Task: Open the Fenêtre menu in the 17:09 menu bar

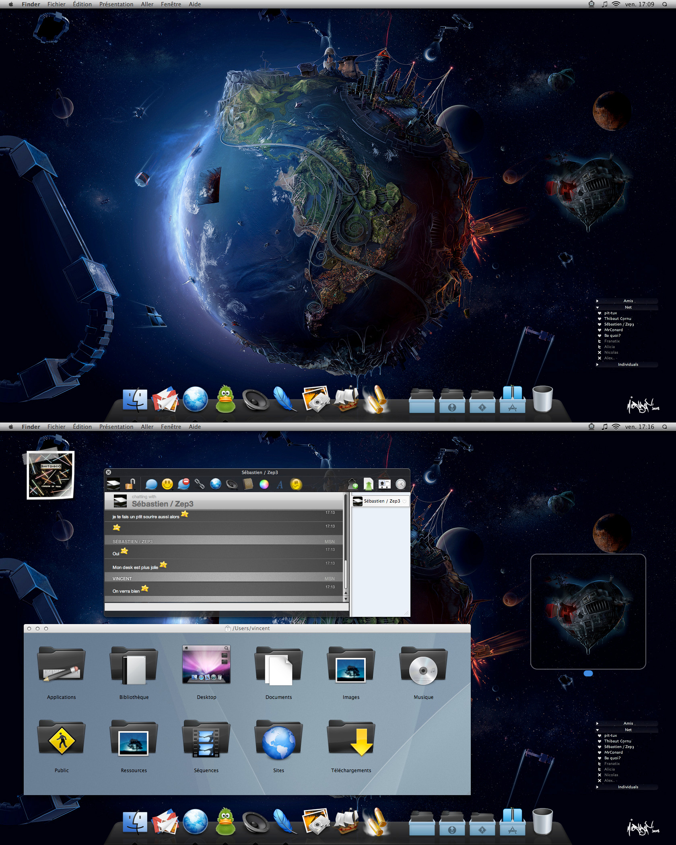Action: pos(171,4)
